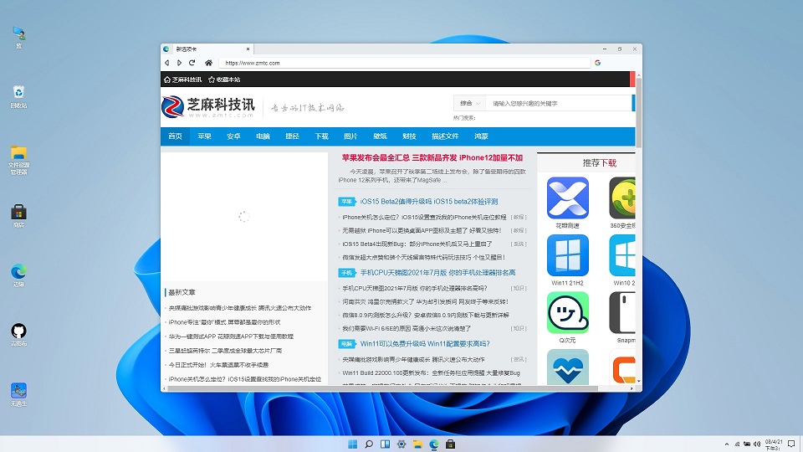The image size is (803, 452).
Task: Reload the page with the refresh icon
Action: point(192,63)
